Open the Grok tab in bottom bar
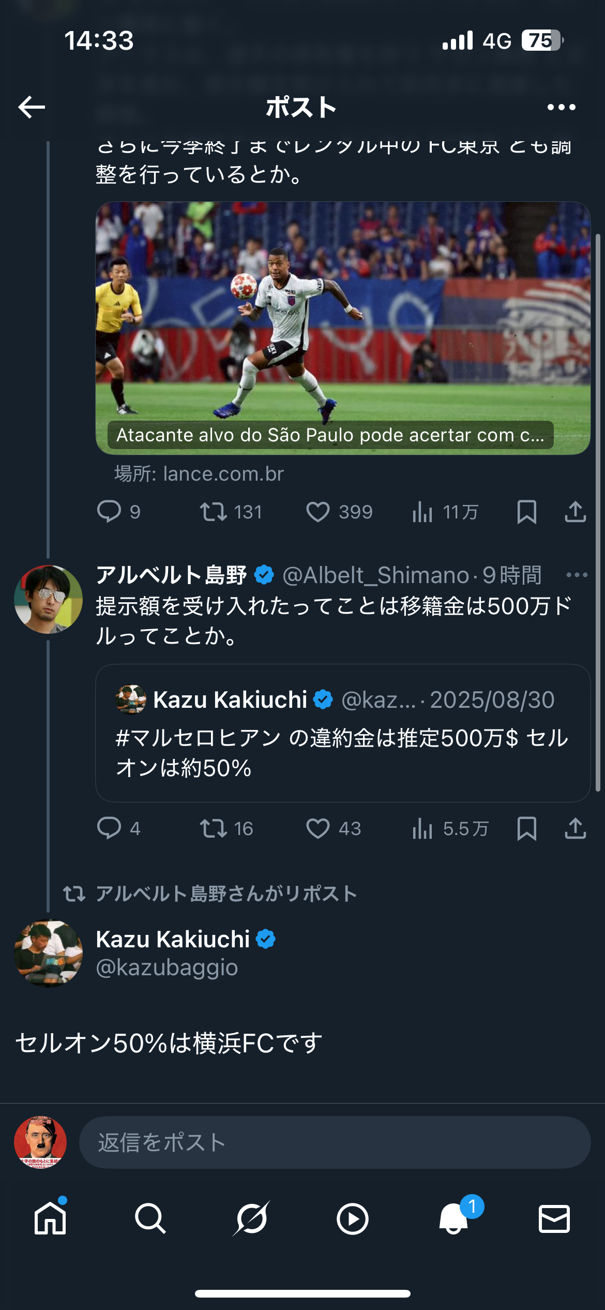This screenshot has width=605, height=1310. pyautogui.click(x=251, y=1219)
